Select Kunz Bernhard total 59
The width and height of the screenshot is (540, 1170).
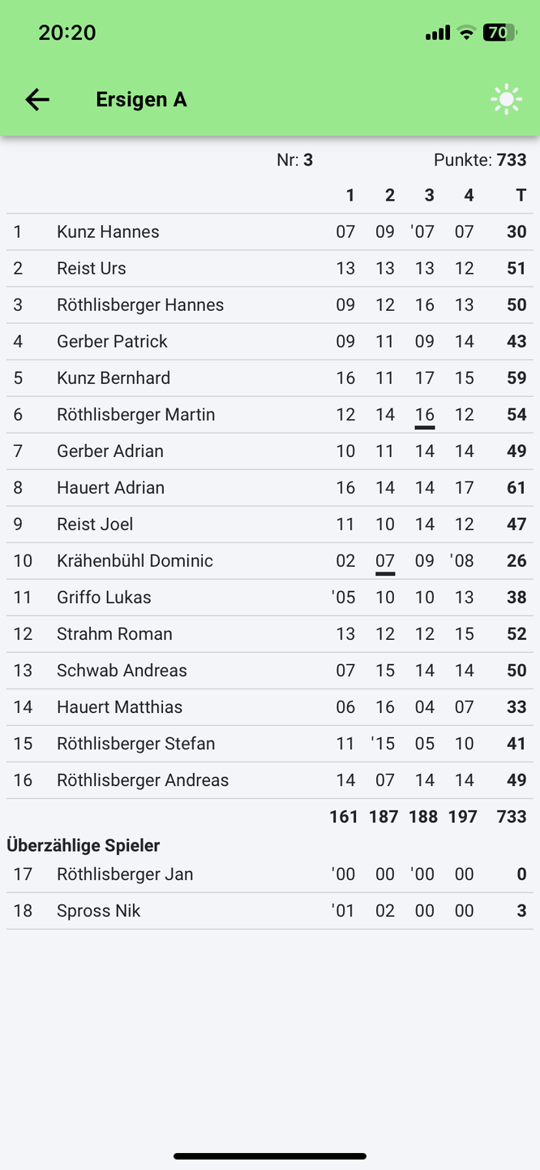pos(516,378)
